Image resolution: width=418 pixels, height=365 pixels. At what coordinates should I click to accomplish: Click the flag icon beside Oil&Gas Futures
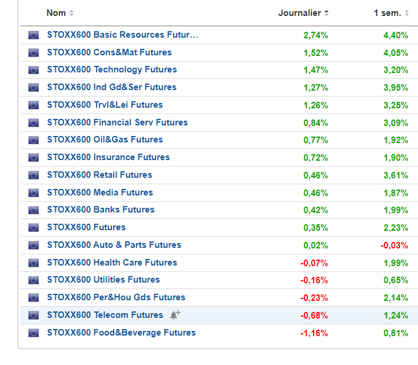coord(33,140)
